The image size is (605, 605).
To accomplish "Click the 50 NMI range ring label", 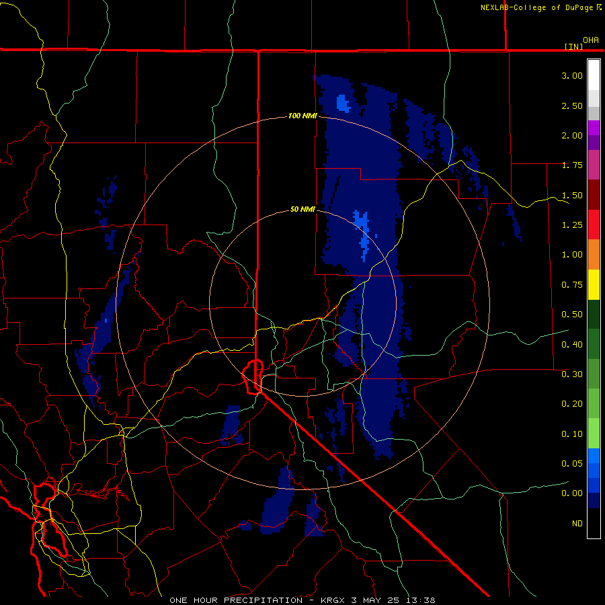I will pos(302,209).
